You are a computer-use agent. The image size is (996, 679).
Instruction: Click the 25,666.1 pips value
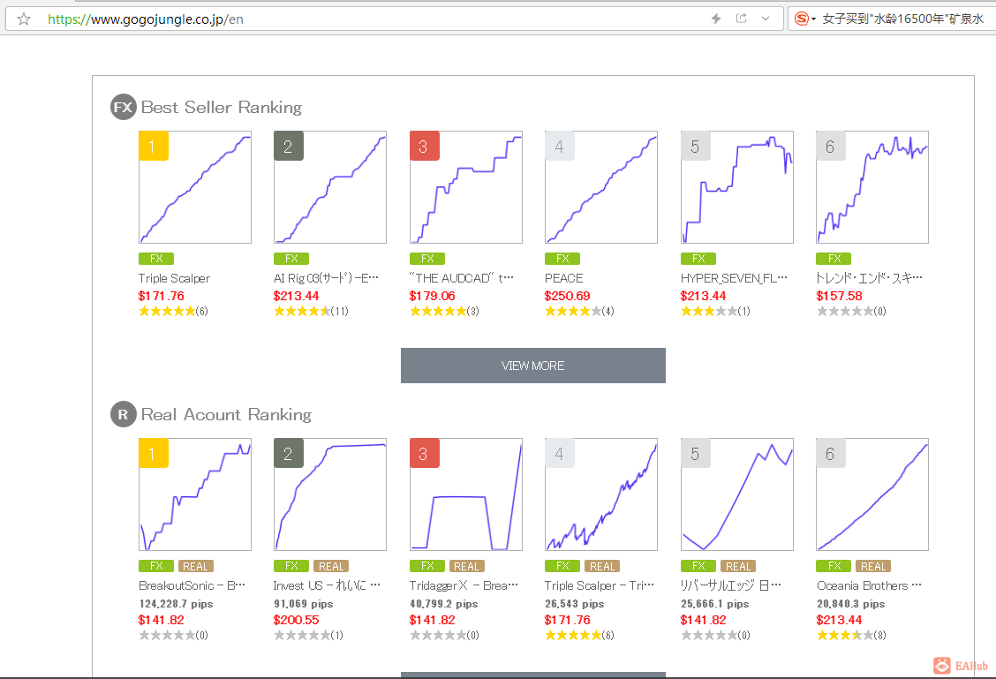click(x=714, y=604)
